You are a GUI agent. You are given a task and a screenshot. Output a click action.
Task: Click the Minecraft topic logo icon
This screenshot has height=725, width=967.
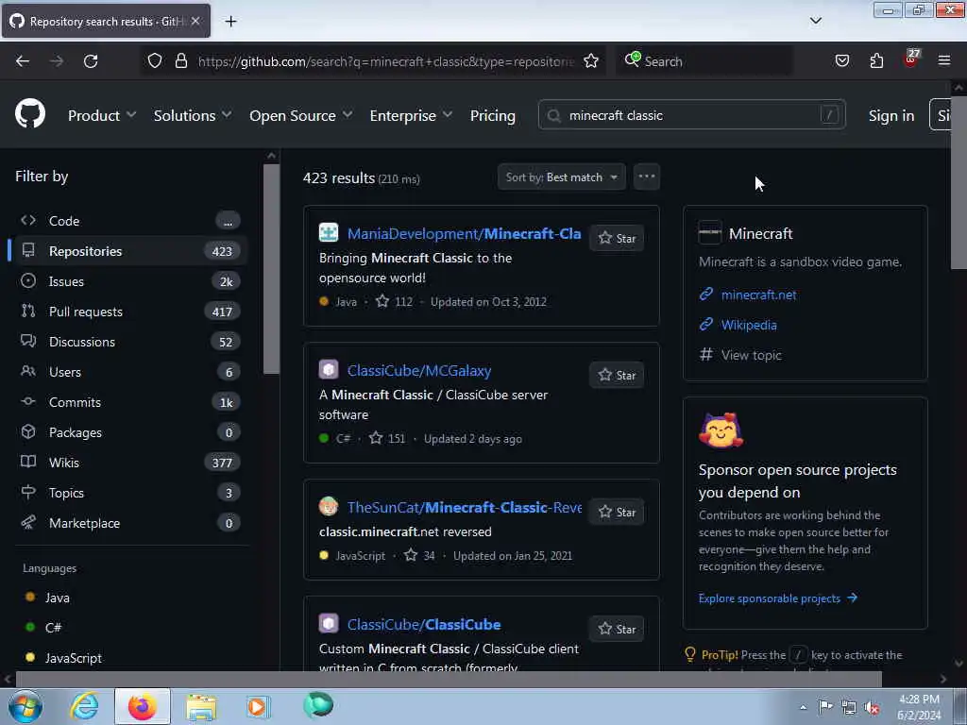710,233
